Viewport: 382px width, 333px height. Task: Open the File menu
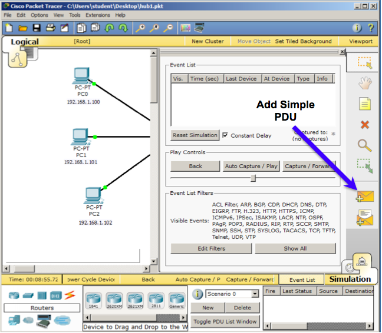coord(8,15)
